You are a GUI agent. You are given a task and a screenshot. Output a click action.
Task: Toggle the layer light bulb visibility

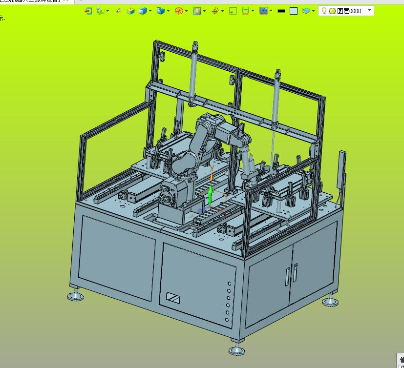click(324, 11)
